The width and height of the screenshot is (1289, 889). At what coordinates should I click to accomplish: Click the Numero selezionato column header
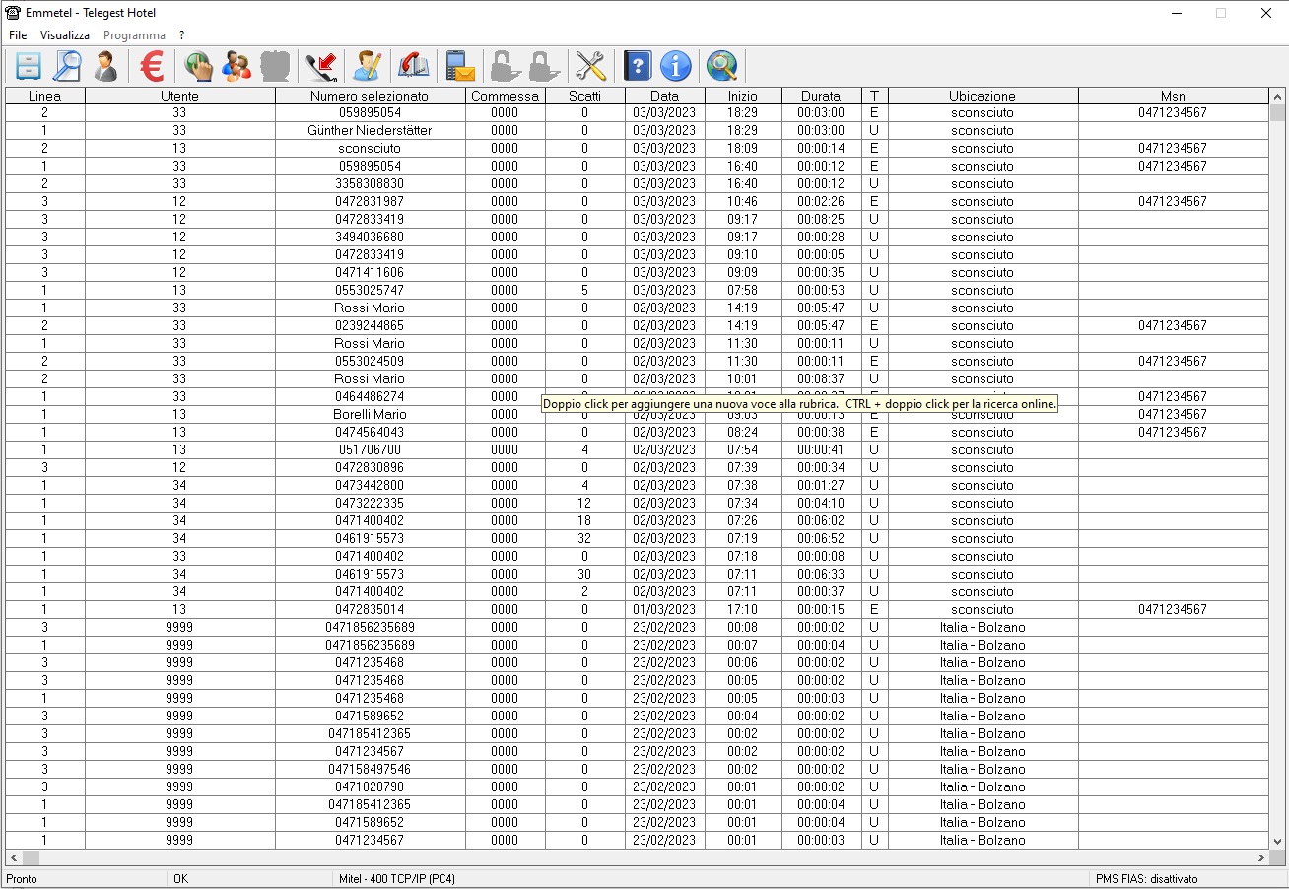tap(370, 96)
